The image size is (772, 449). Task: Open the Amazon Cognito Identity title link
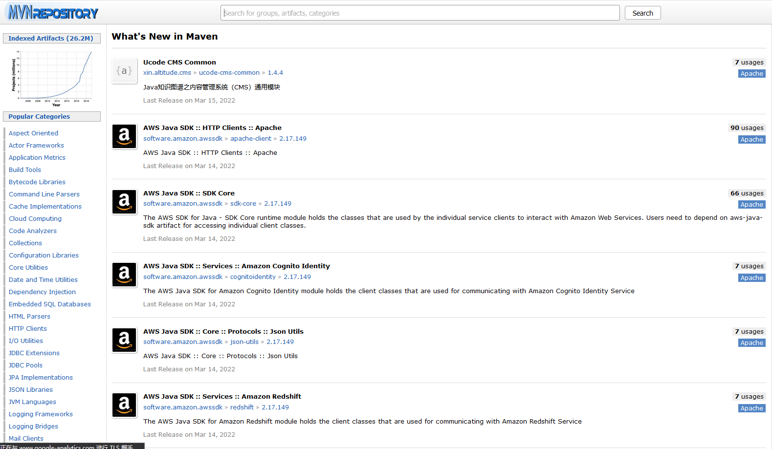coord(237,266)
